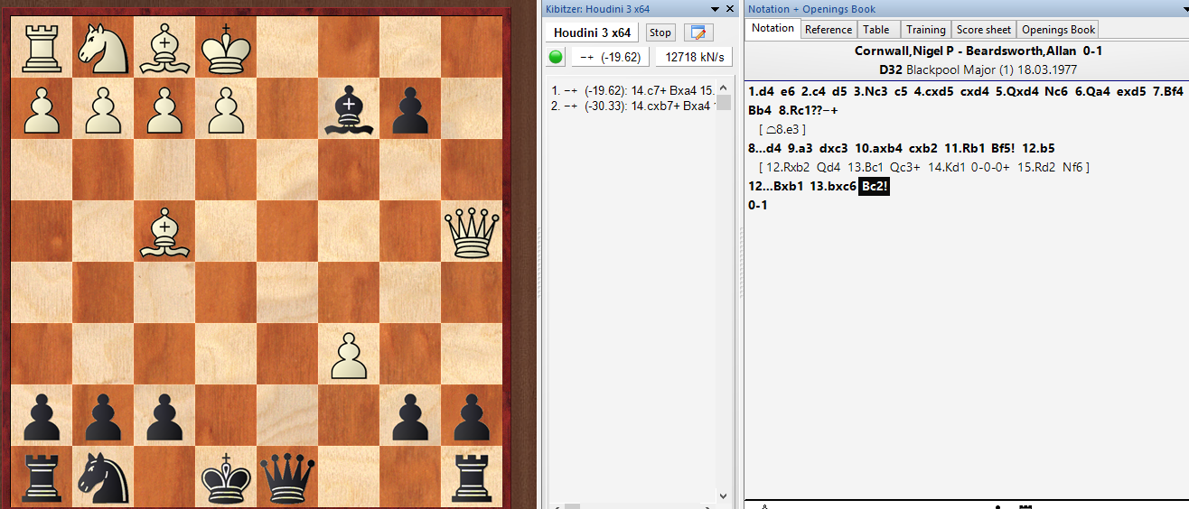Switch to the Score sheet tab
This screenshot has width=1189, height=509.
984,30
